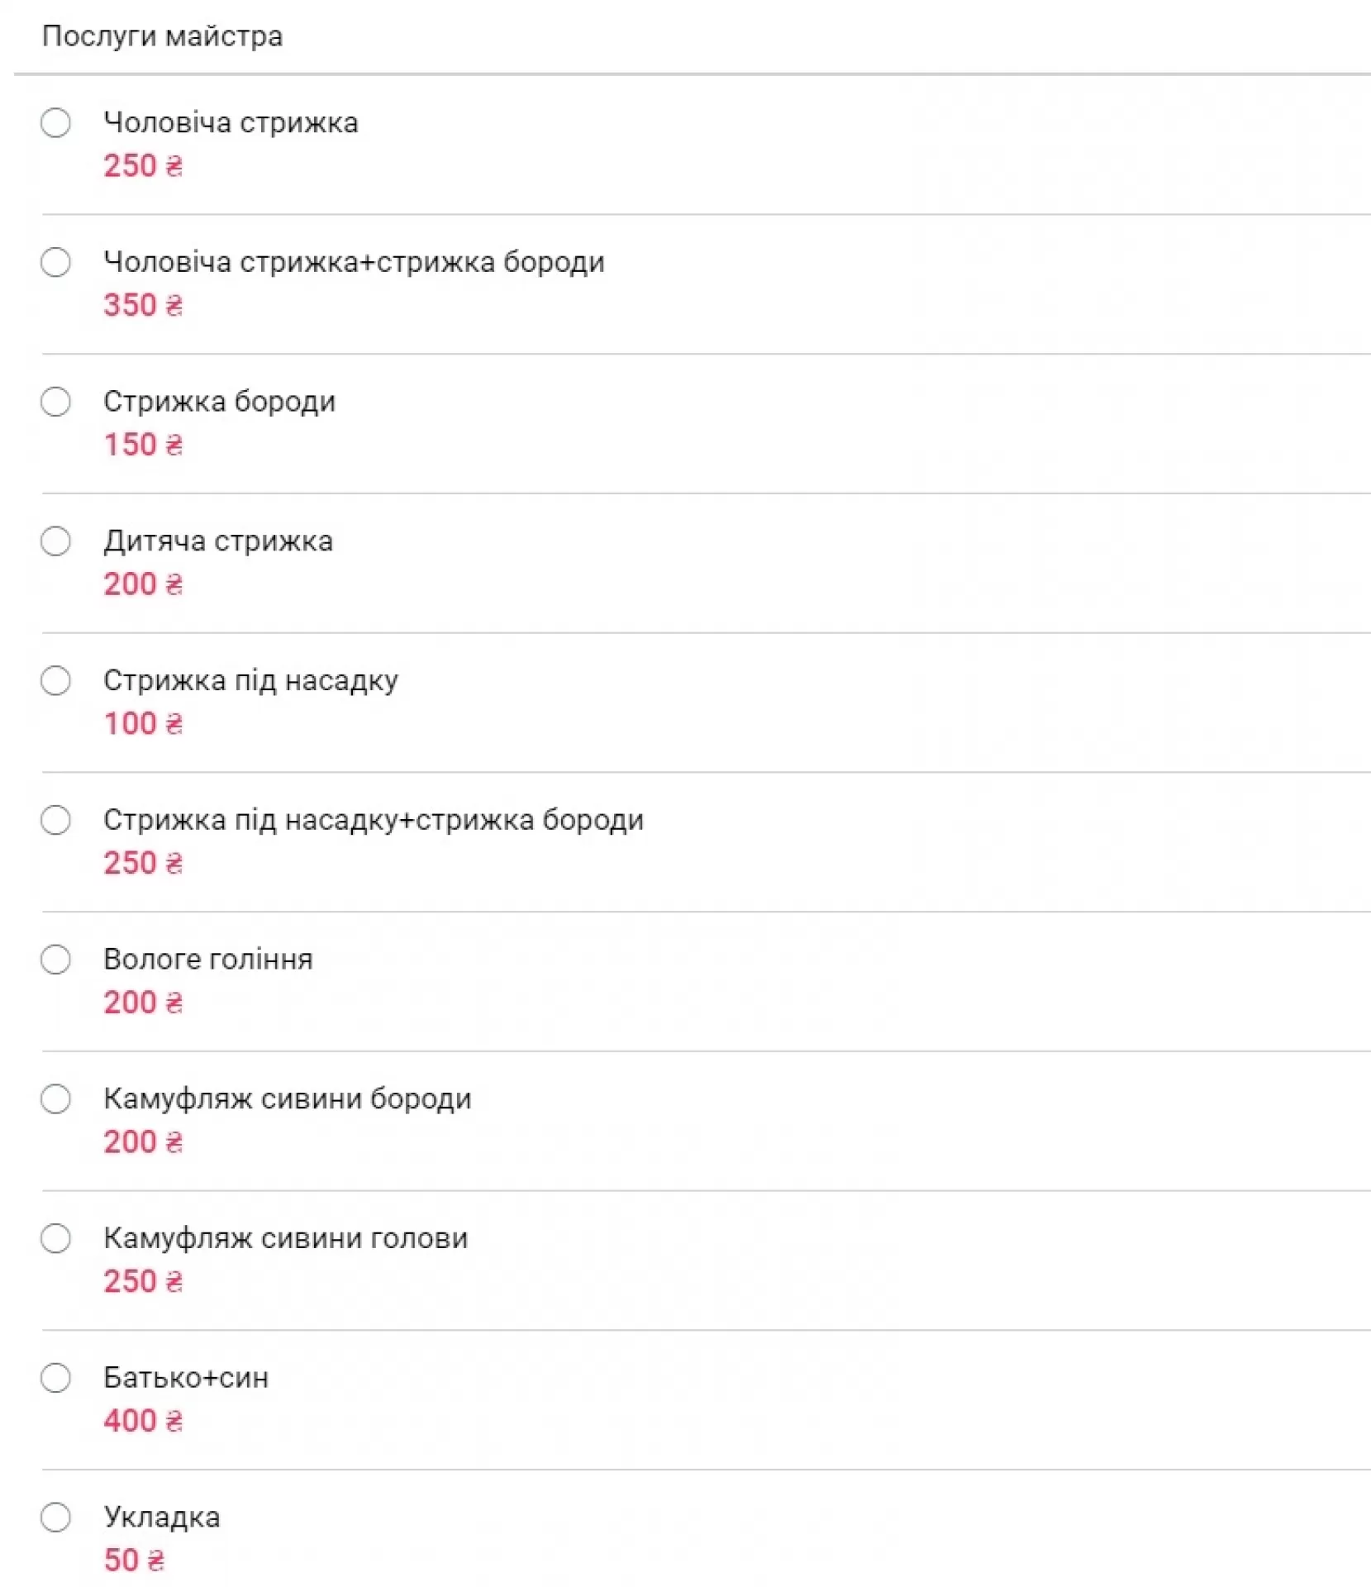Screen dimensions: 1371x1587
Task: Select the Камуфляж сивини голови radio button
Action: coord(55,1239)
